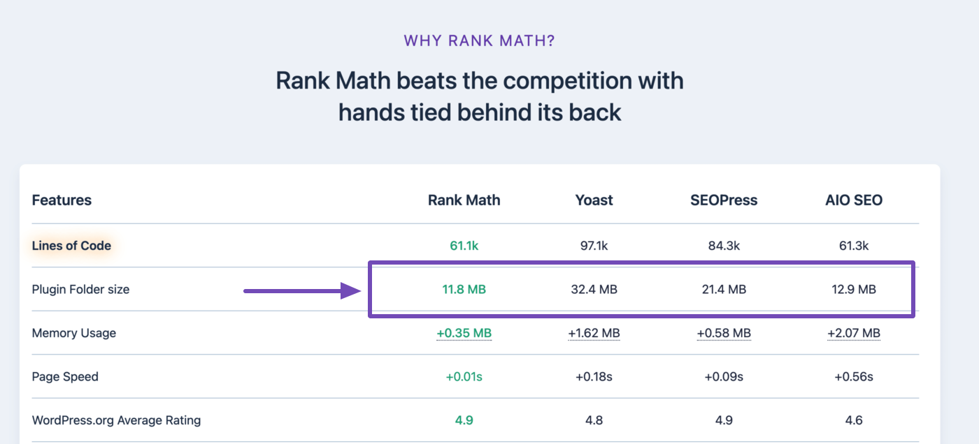Screen dimensions: 979x444
Task: Click the purple arrow pointing to folder sizes
Action: point(301,290)
